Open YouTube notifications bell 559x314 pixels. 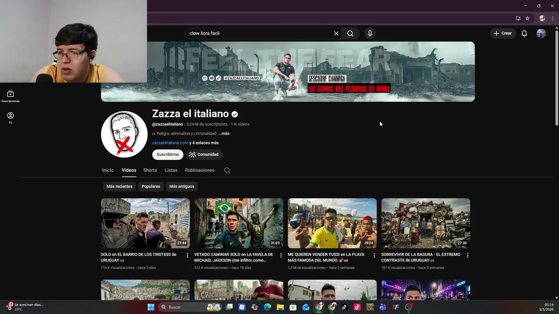(x=524, y=34)
